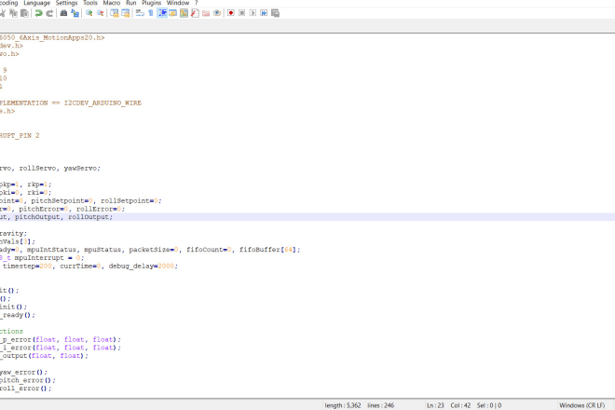Click code line containing pitchOutput, rollOutput
This screenshot has height=410, width=615.
(56, 216)
